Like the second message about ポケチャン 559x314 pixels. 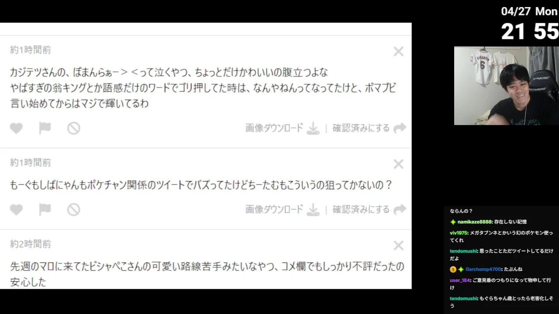click(16, 210)
